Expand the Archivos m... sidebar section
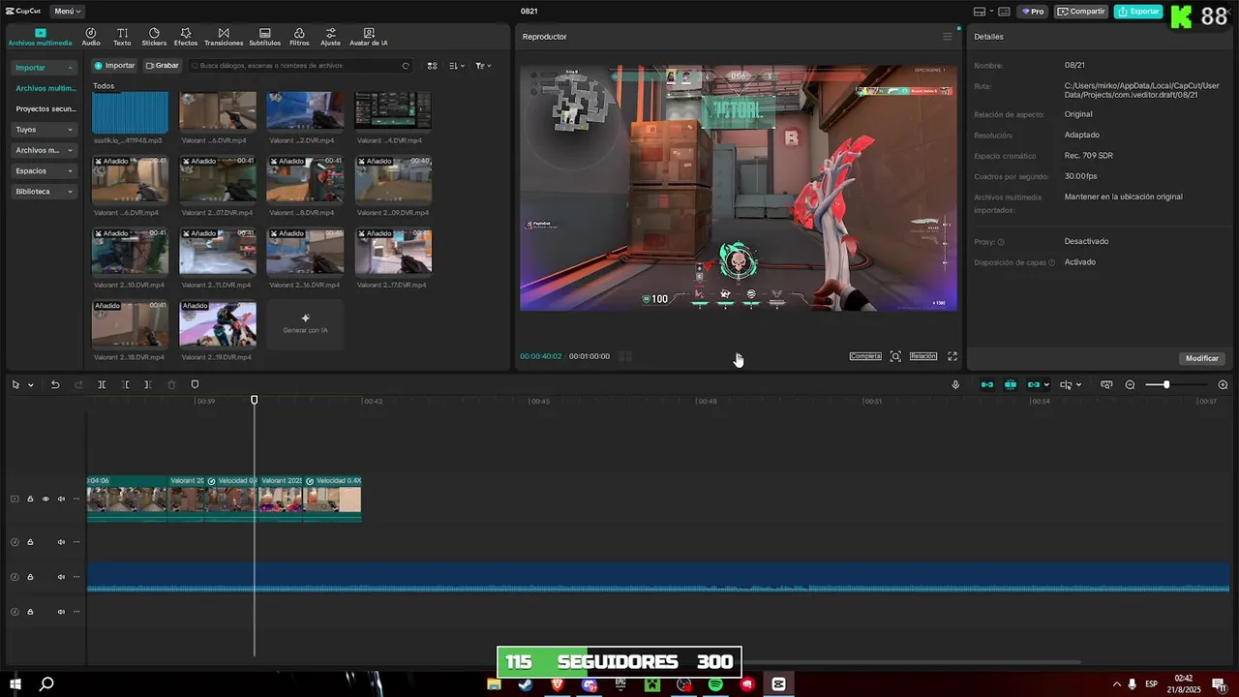 pyautogui.click(x=45, y=150)
